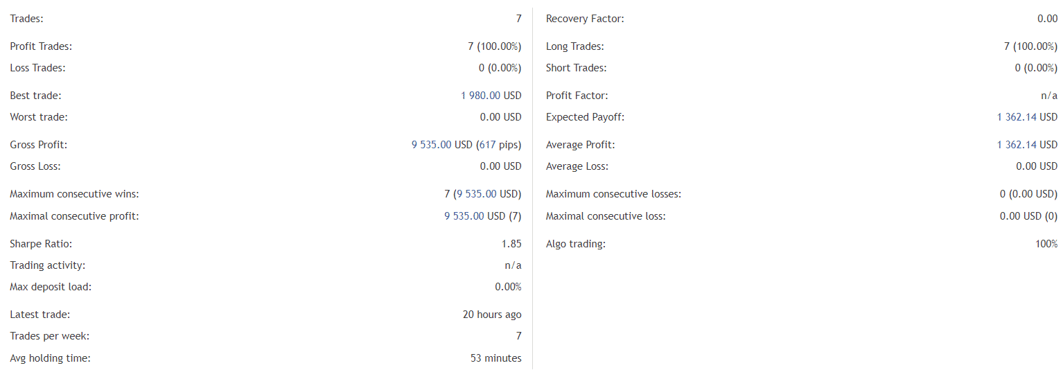Click the Maximal consecutive loss label
Screen dimensions: 1063x370
click(x=606, y=216)
